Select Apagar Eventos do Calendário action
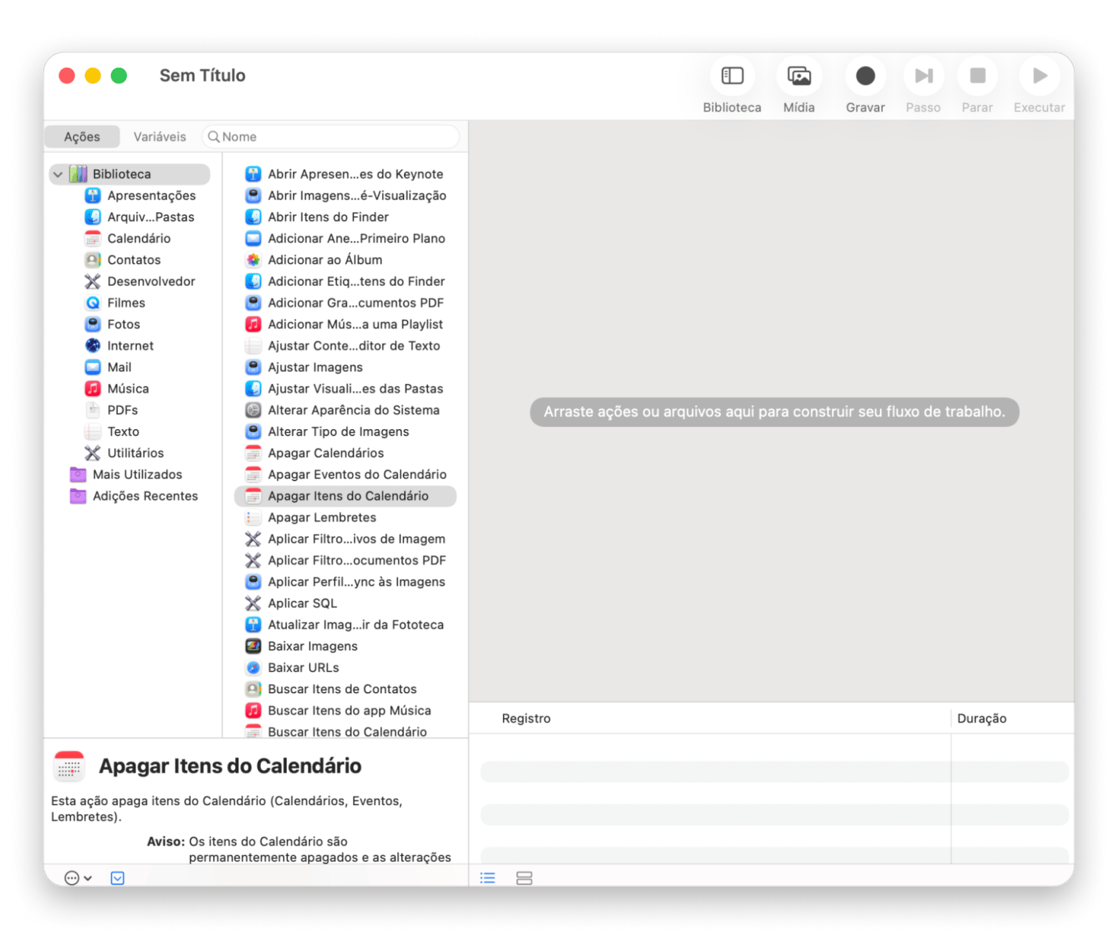 click(x=345, y=475)
